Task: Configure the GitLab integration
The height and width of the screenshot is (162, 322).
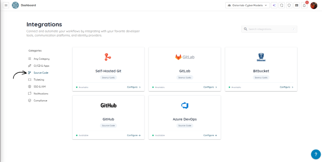Action: click(210, 87)
